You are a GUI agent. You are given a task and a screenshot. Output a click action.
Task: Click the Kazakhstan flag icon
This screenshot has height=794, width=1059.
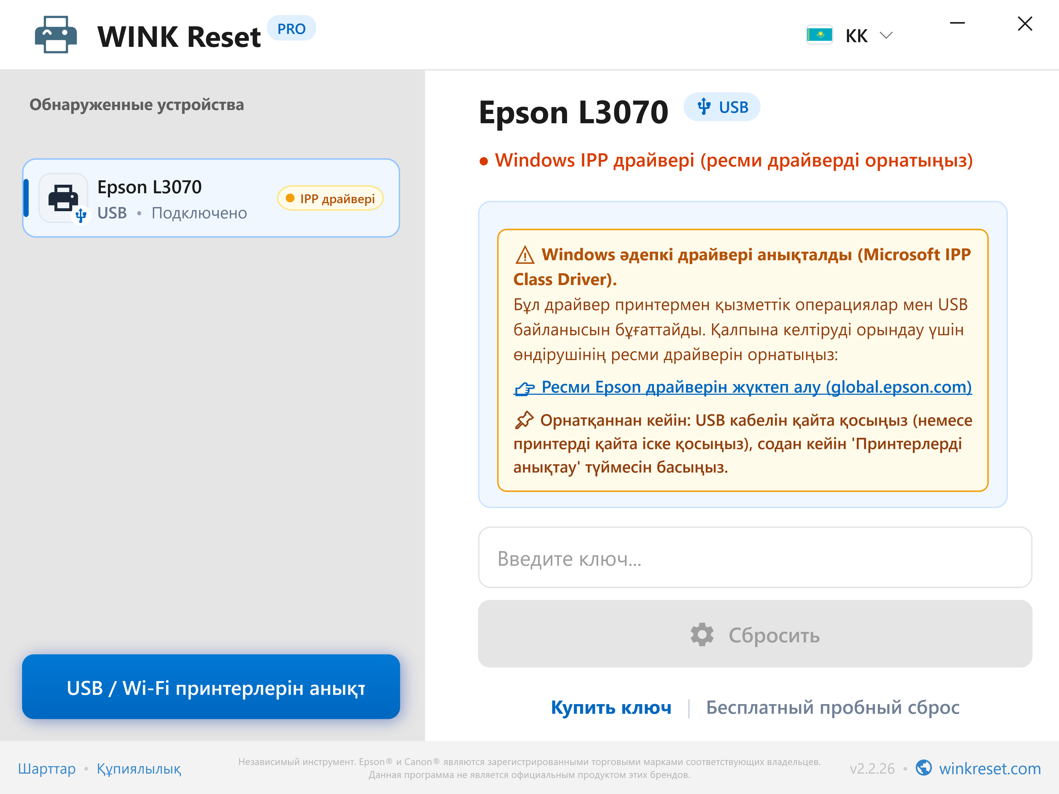tap(819, 35)
